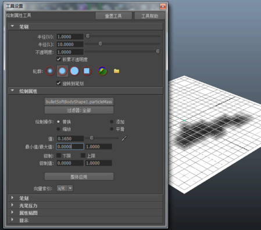Select the soft brush profile icon
This screenshot has width=261, height=230.
(62, 71)
